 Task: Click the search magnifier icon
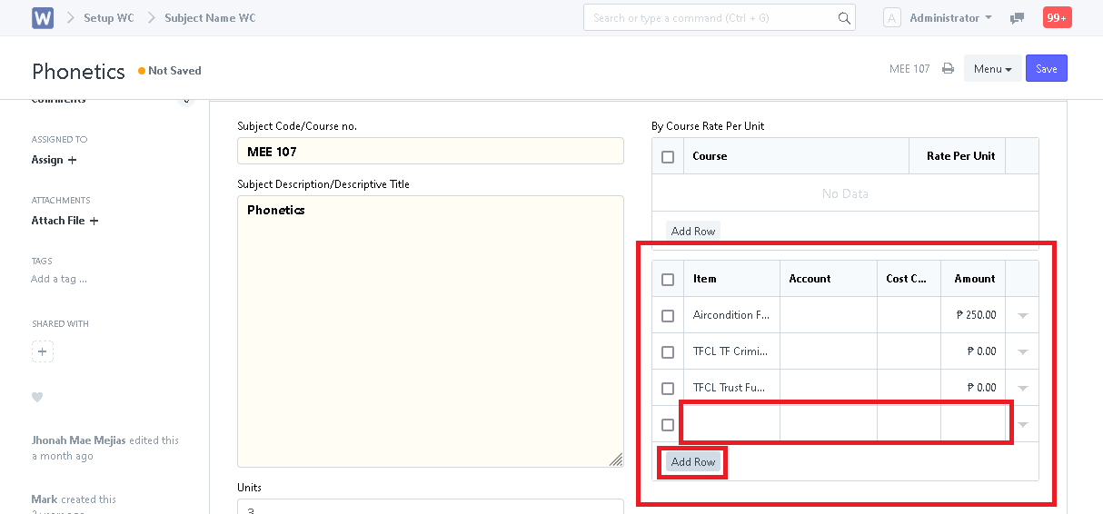pos(844,18)
